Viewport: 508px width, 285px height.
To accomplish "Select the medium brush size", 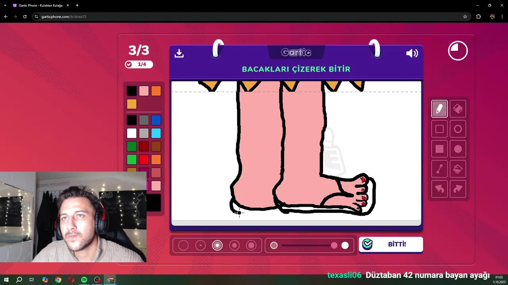I will pyautogui.click(x=217, y=245).
